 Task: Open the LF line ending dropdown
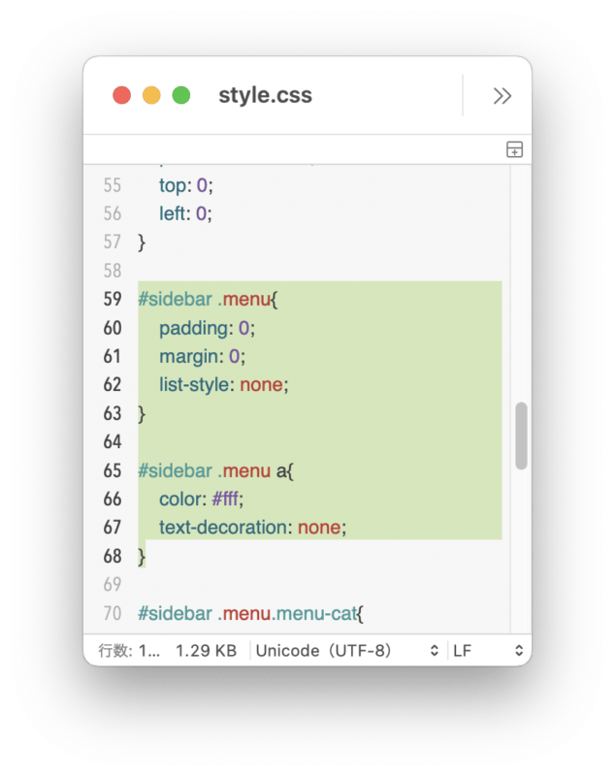[x=488, y=650]
